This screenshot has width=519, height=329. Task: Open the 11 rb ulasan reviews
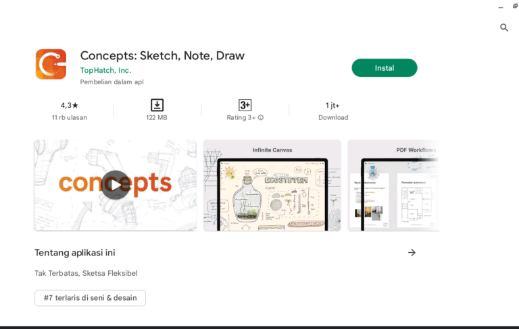pos(69,117)
